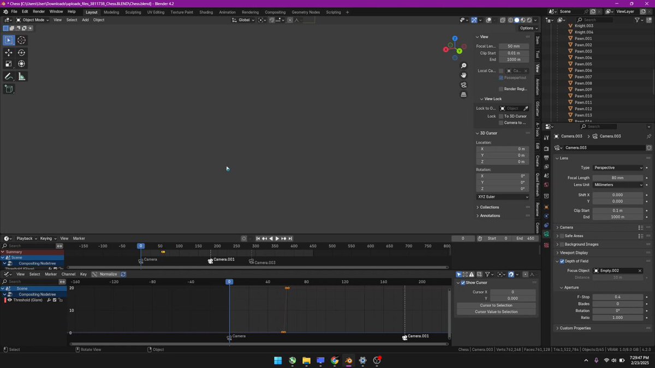Select the Rotate tool
Viewport: 655px width, 368px height.
coord(21,53)
